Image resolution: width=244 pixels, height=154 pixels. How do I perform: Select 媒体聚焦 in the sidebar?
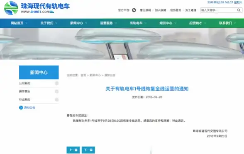[24, 91]
